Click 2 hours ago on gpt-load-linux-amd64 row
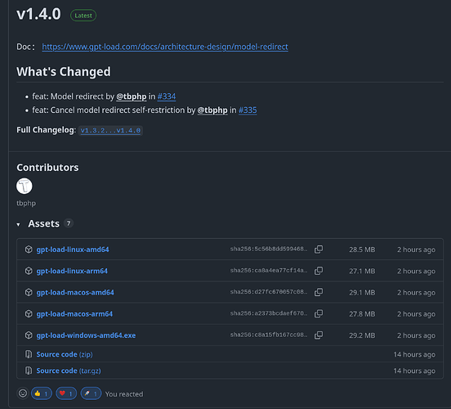 [416, 249]
